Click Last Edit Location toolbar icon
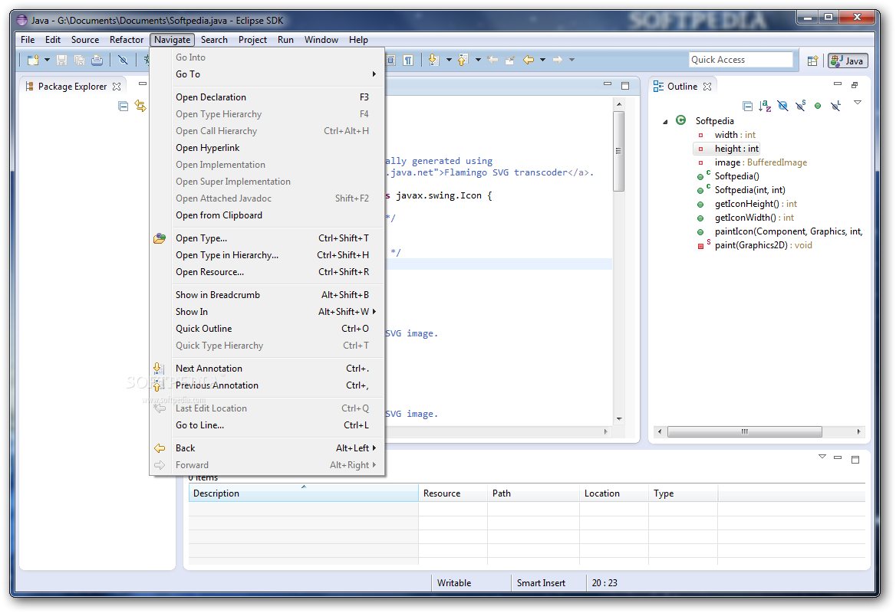 492,60
